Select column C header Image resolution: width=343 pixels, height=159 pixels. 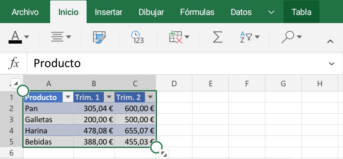[135, 83]
